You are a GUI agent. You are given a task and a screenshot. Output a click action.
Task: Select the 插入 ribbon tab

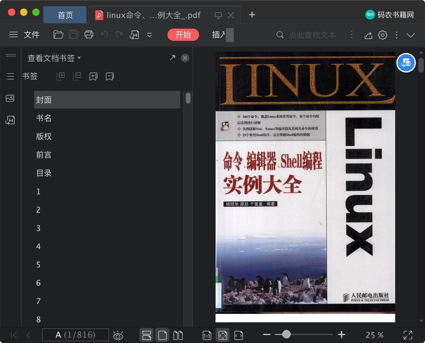pos(219,35)
